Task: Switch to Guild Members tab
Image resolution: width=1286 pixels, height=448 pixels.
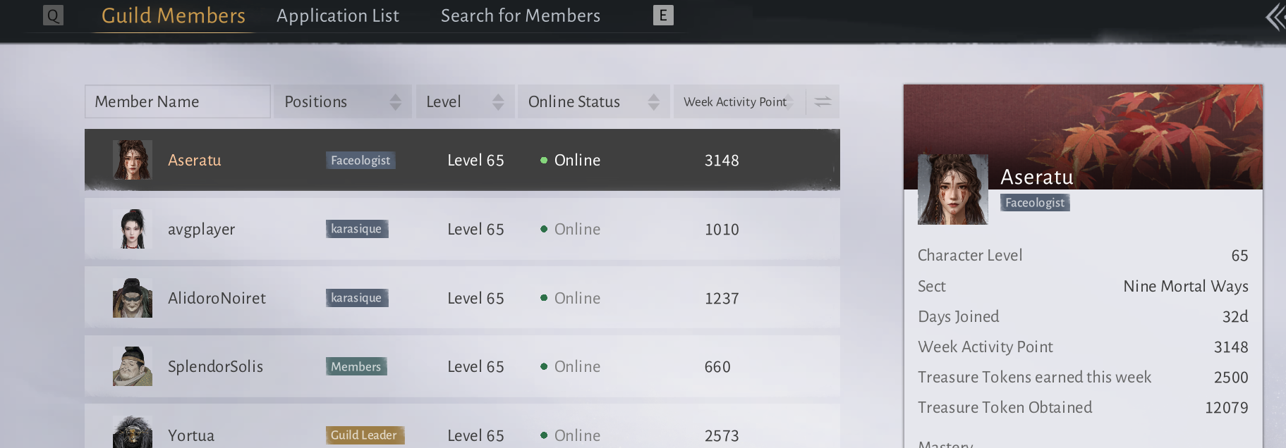Action: click(174, 15)
